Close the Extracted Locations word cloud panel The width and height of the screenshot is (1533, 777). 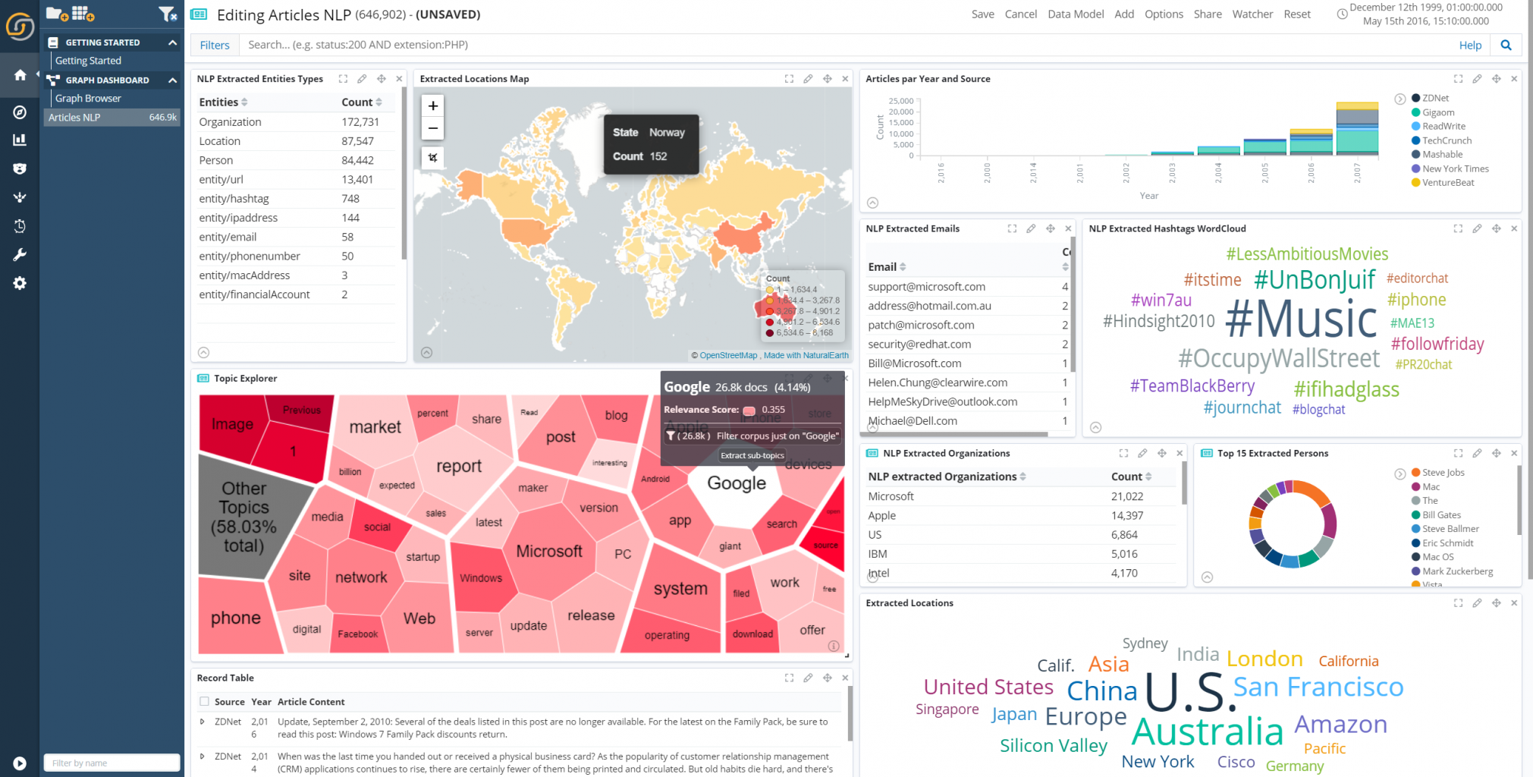pyautogui.click(x=1514, y=603)
